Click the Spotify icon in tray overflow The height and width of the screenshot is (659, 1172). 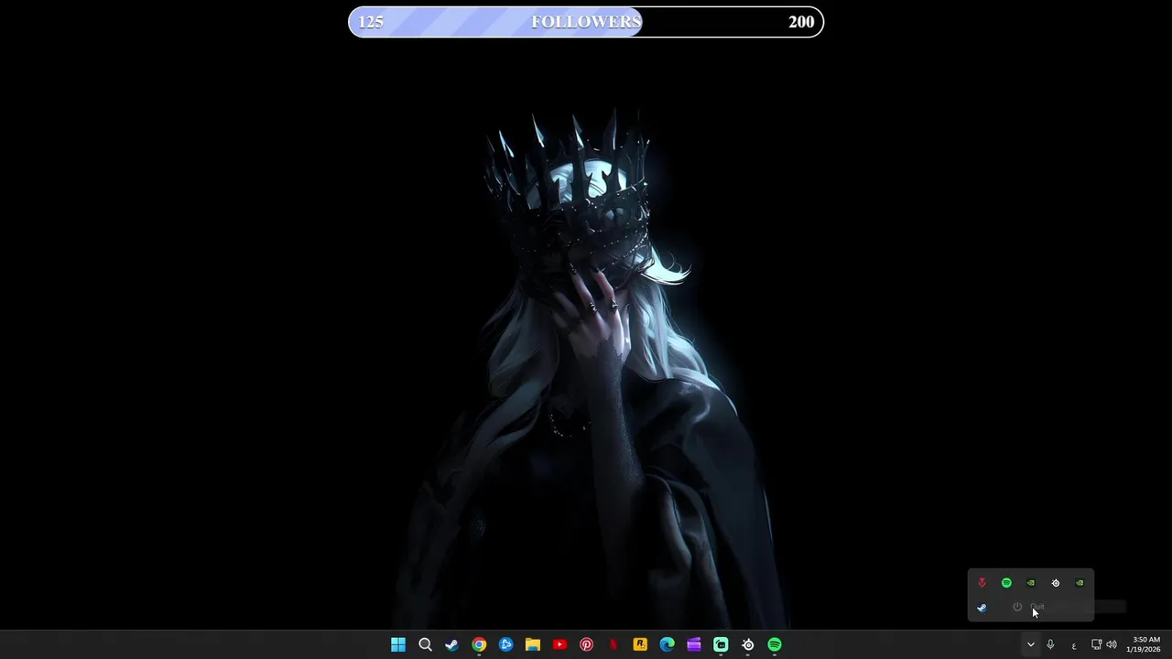coord(1006,583)
